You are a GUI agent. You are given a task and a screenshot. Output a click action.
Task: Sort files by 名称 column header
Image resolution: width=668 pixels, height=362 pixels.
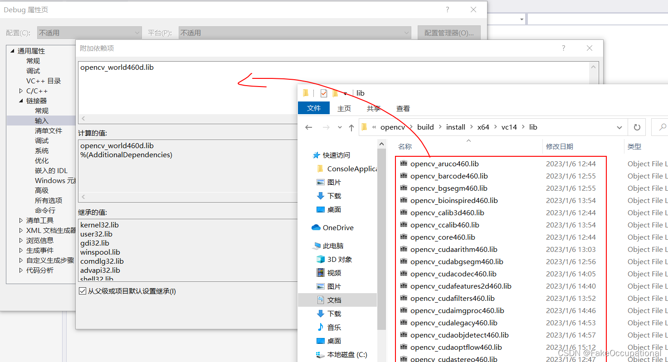click(x=405, y=147)
